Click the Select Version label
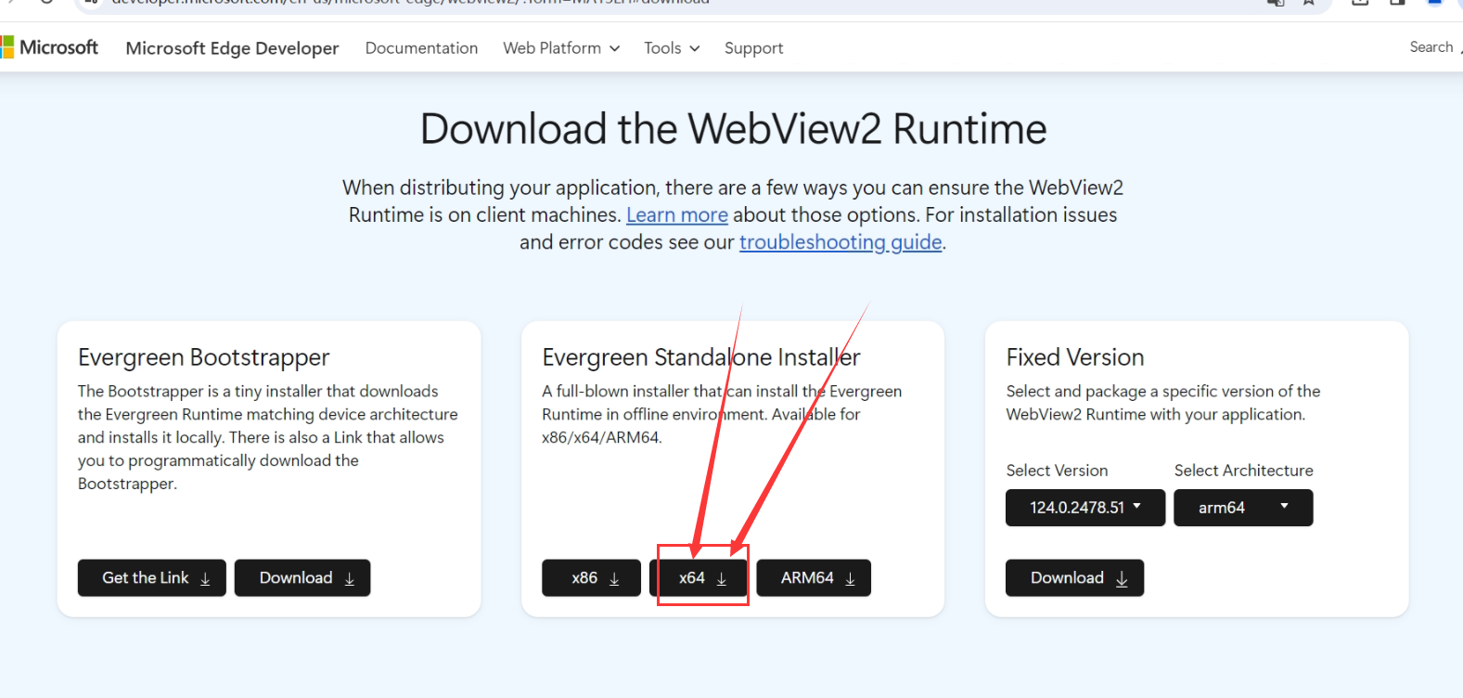 1057,471
